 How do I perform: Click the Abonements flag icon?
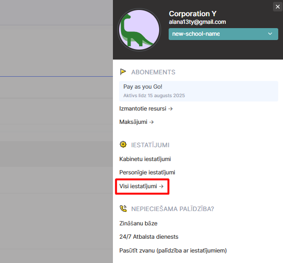pyautogui.click(x=123, y=72)
